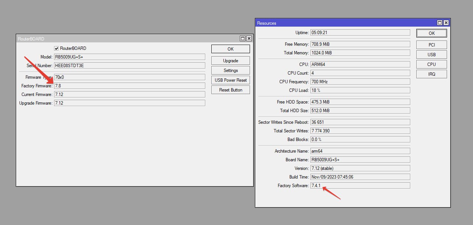Screen dimensions: 473x225
Task: Select the Total HDD Size field 512.0 MiB
Action: coord(360,111)
